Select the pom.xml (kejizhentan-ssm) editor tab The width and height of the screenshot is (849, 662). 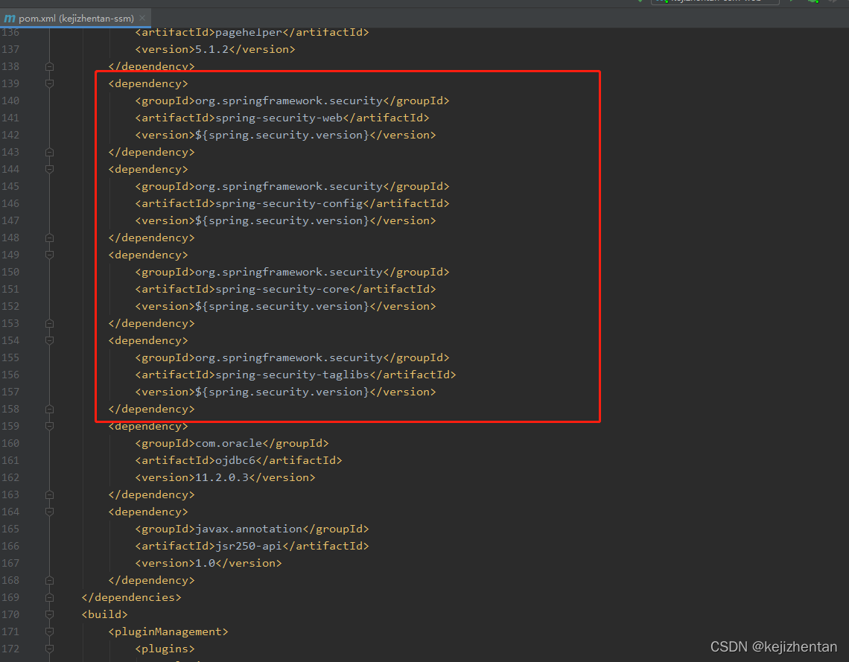click(x=76, y=19)
